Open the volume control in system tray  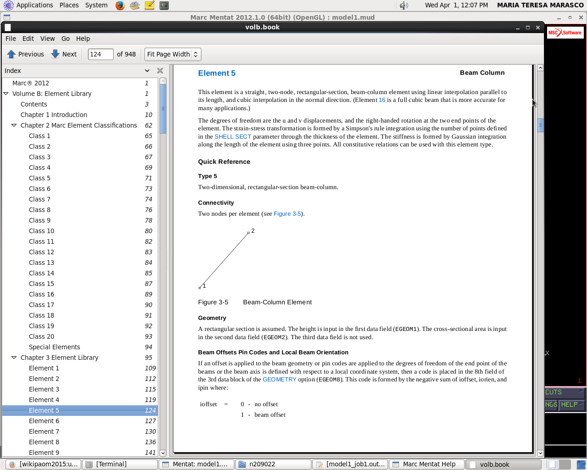pyautogui.click(x=404, y=6)
